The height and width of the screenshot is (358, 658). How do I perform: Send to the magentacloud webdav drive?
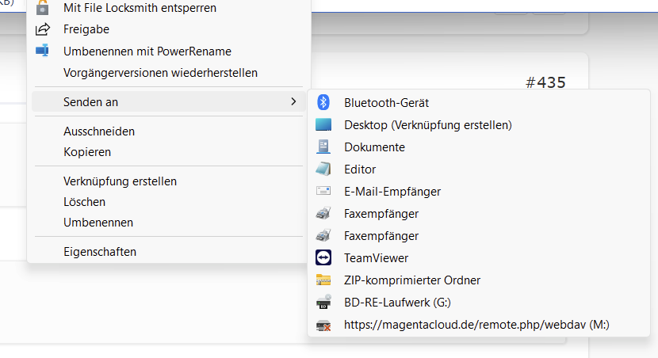(x=476, y=324)
